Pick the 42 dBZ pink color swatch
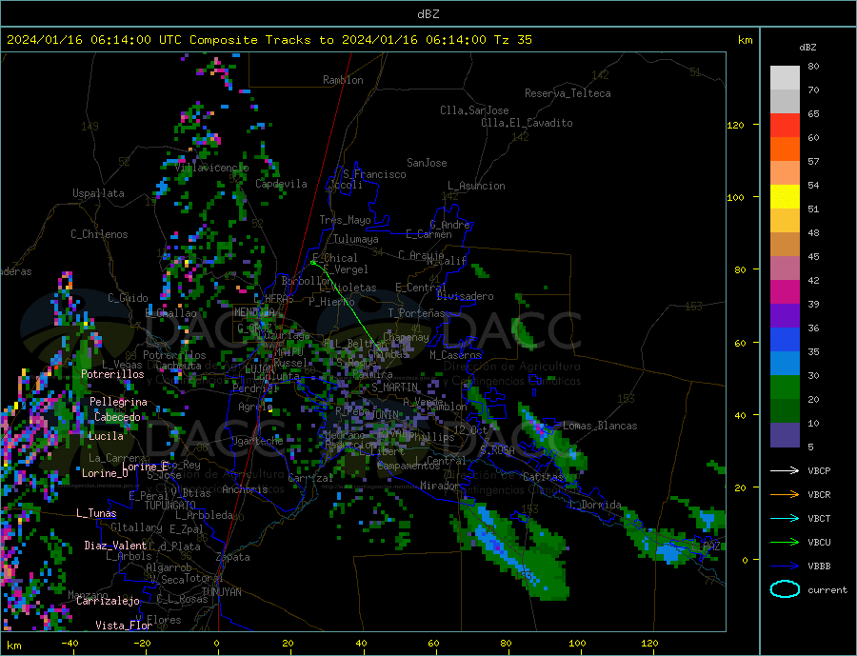Viewport: 857px width, 656px height. tap(785, 268)
